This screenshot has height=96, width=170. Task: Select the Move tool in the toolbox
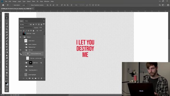(7, 18)
